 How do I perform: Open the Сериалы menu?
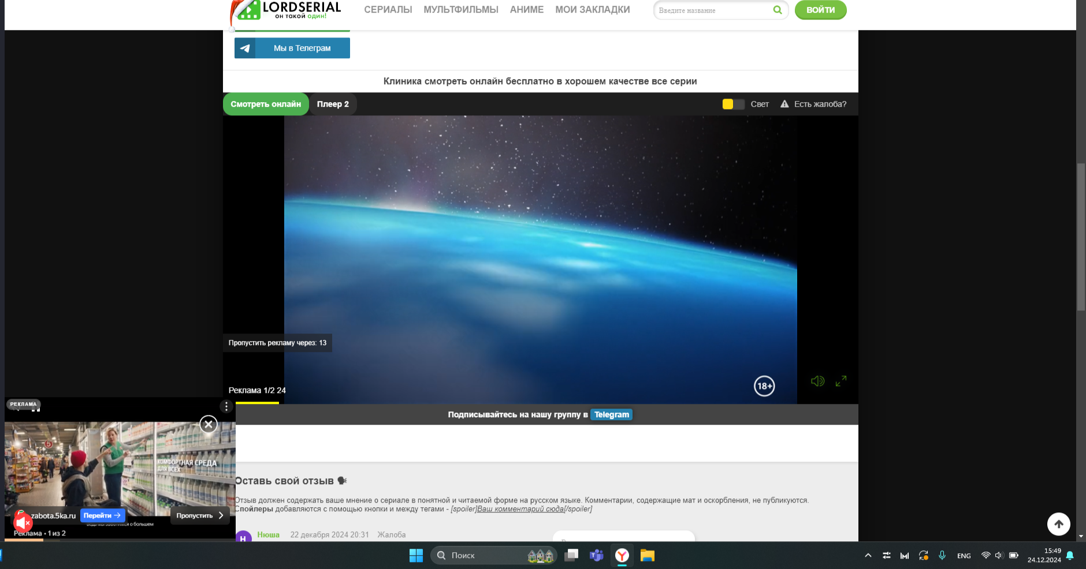coord(388,10)
